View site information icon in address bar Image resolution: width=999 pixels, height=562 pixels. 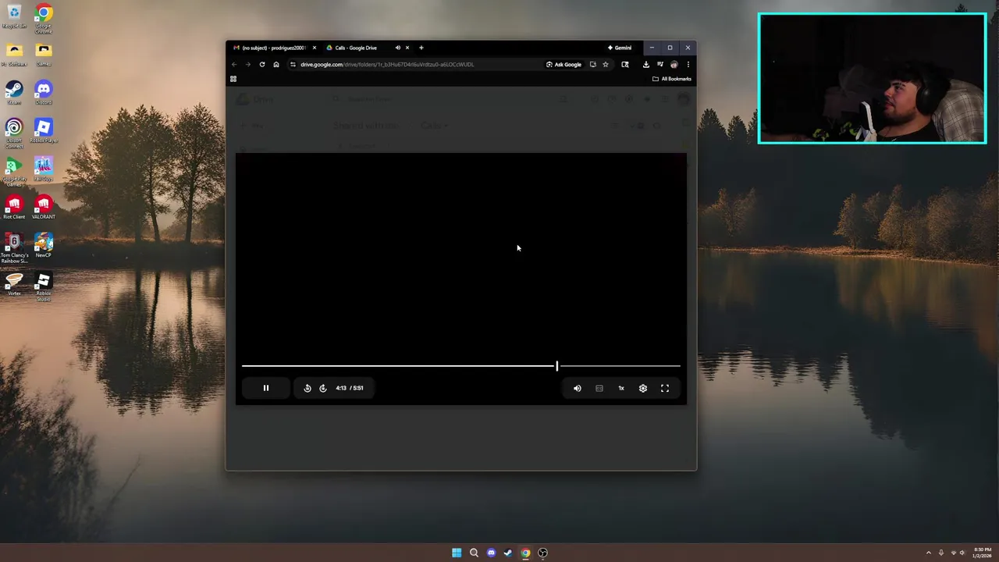[293, 64]
